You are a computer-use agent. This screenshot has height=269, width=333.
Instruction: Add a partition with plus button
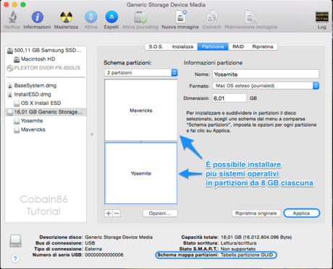pos(109,213)
